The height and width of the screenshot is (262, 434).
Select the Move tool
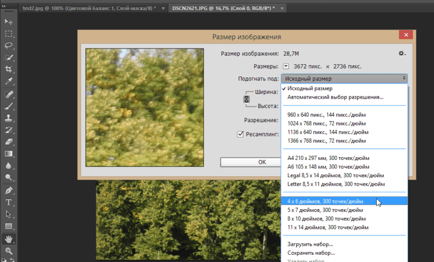click(9, 21)
